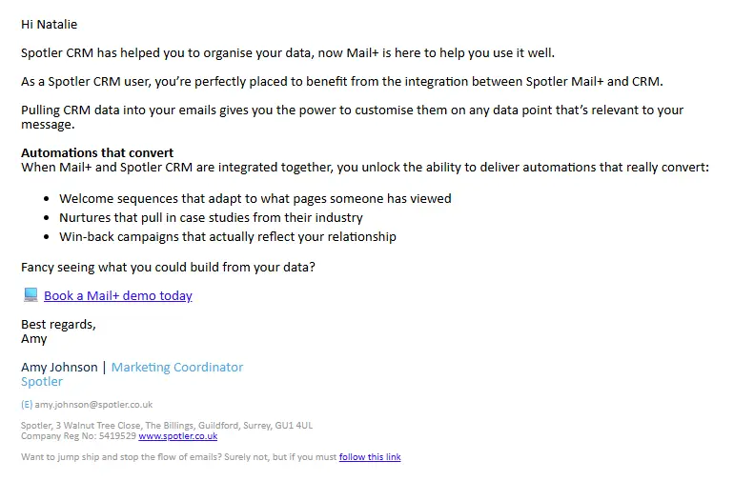This screenshot has height=481, width=734.
Task: Click the "Company Reg No: 5419529" text
Action: point(78,436)
